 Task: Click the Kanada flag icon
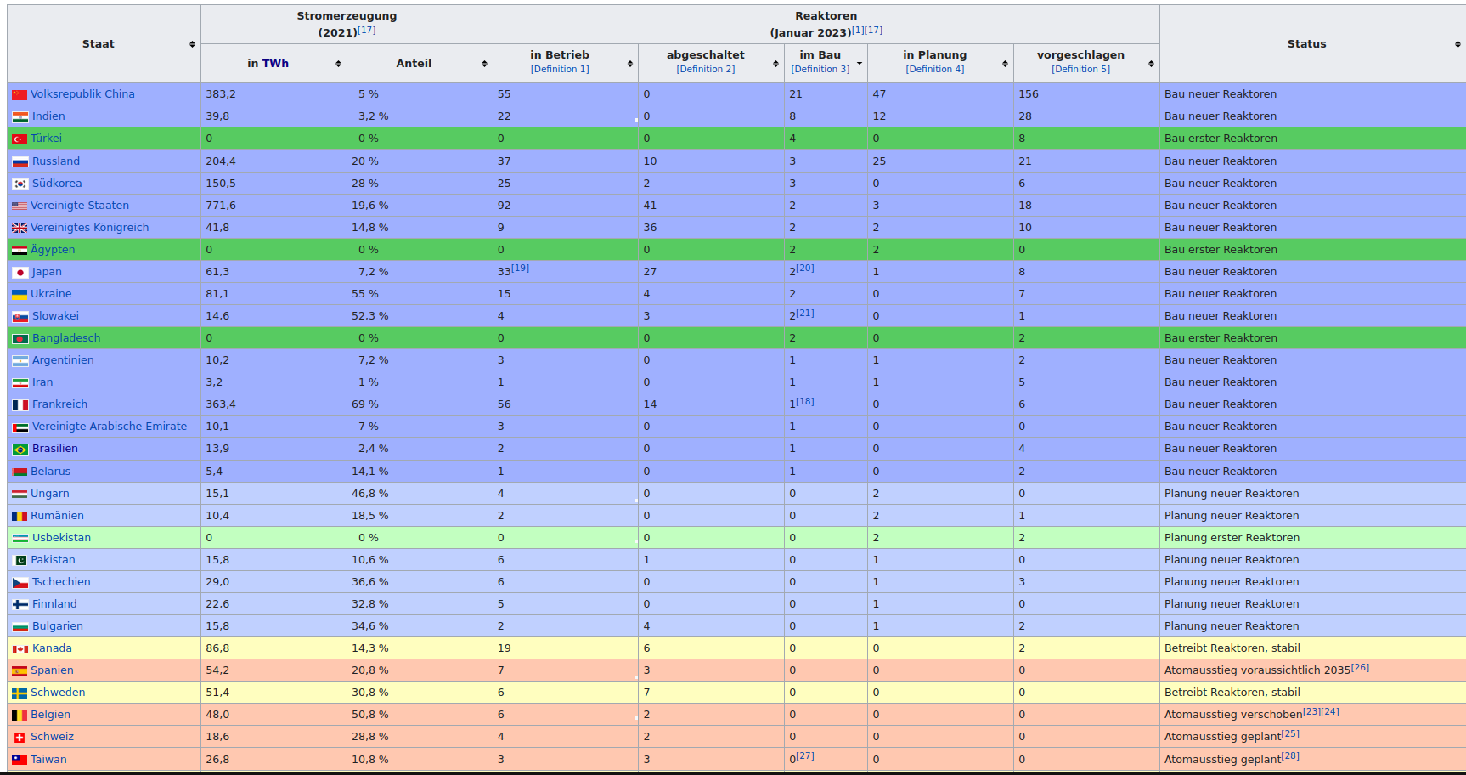tap(20, 649)
